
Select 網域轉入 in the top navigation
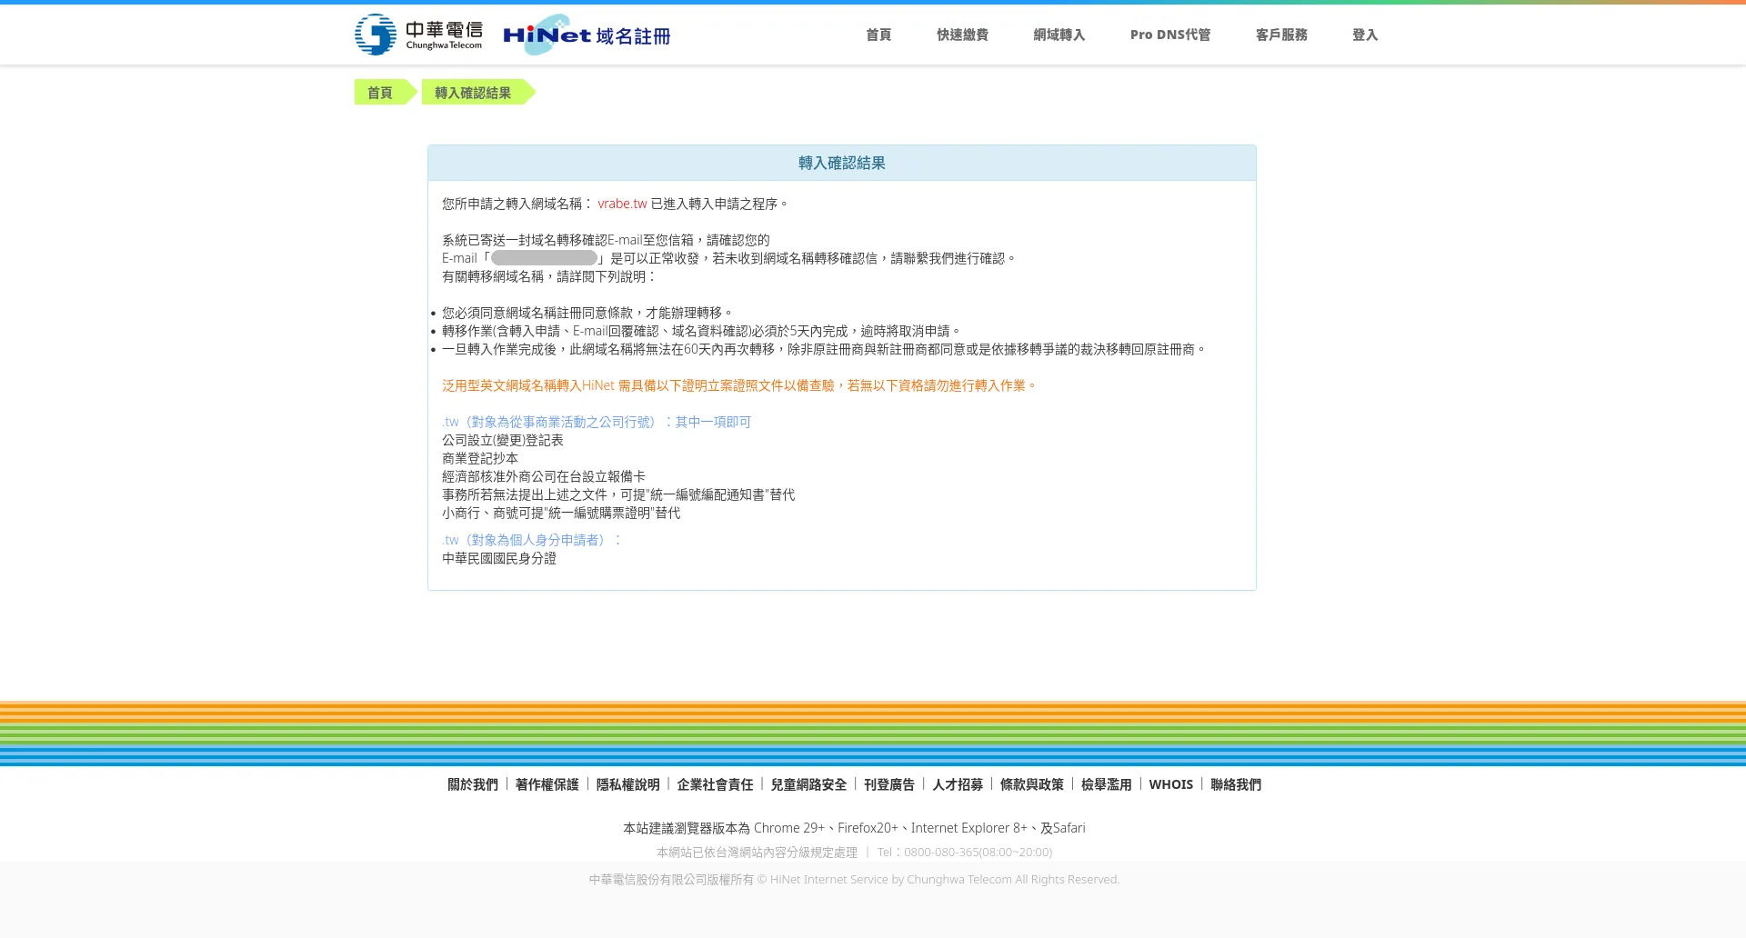point(1059,35)
